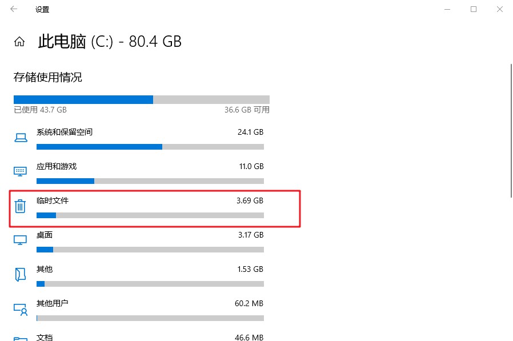
Task: Click the 临时文件 usage progress bar
Action: [x=150, y=215]
